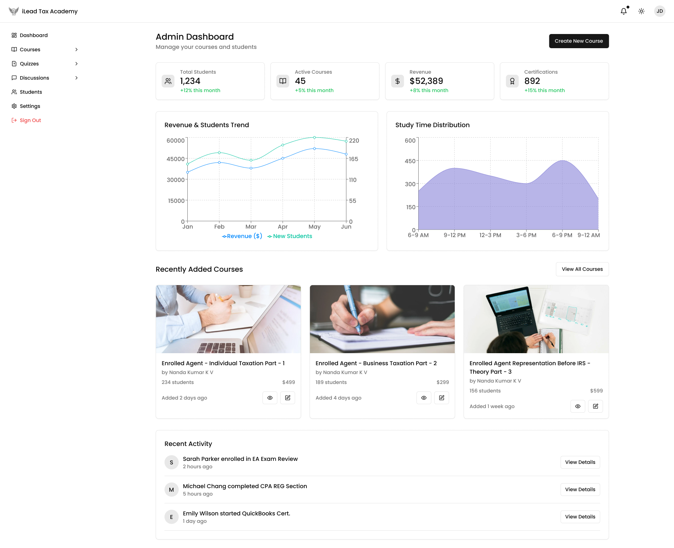Image resolution: width=674 pixels, height=548 pixels.
Task: Edit the Business Taxation Part 2 course
Action: (442, 398)
